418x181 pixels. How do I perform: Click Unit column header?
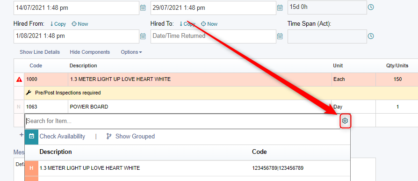338,65
